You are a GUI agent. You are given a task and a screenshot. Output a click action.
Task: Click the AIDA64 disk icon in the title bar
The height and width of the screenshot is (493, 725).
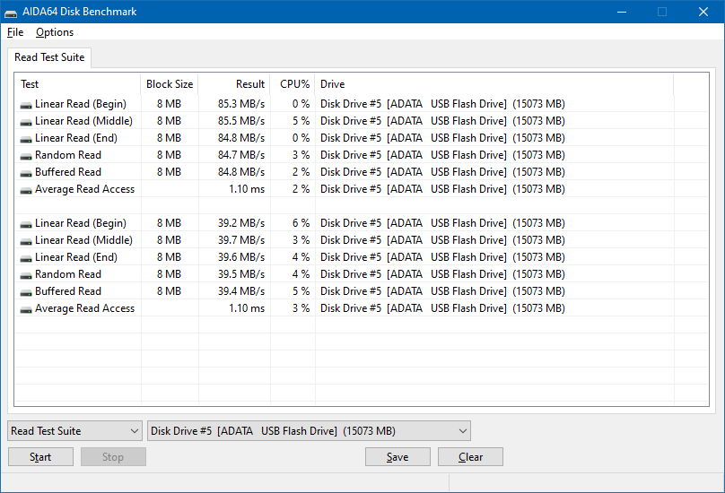(11, 13)
